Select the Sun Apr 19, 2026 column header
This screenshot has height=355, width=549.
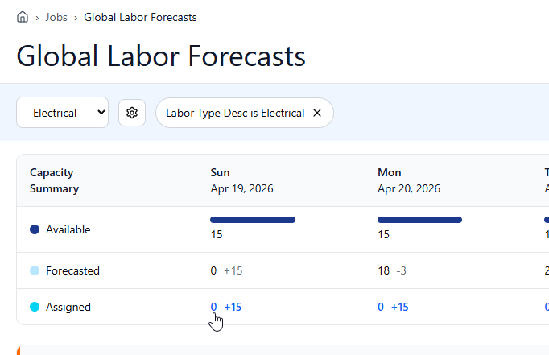(x=242, y=180)
